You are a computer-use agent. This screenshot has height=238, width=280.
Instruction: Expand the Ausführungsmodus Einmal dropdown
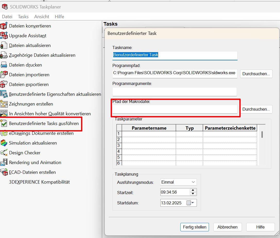coord(178,182)
